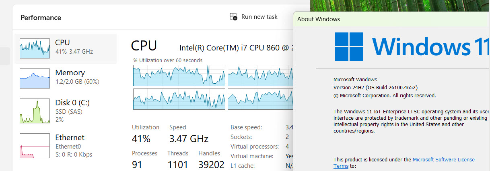Click the Intel Core i7 CPU 860 model name

click(x=236, y=48)
